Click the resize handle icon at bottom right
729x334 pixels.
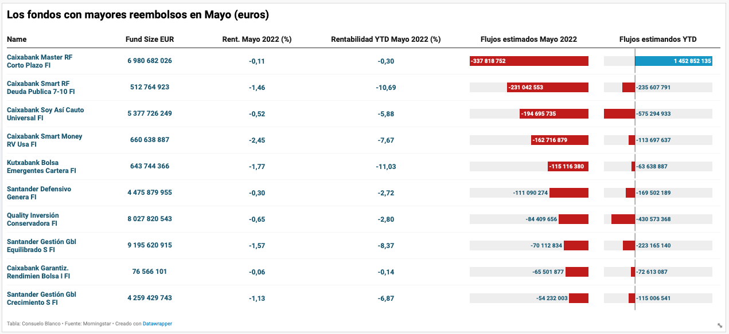[720, 325]
